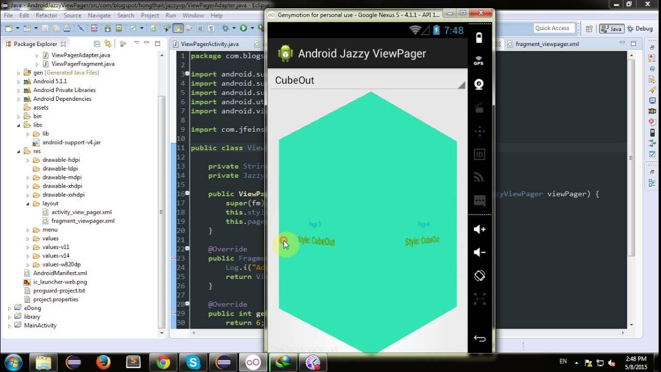The image size is (661, 372).
Task: Click Genymotion volume up button
Action: (x=479, y=229)
